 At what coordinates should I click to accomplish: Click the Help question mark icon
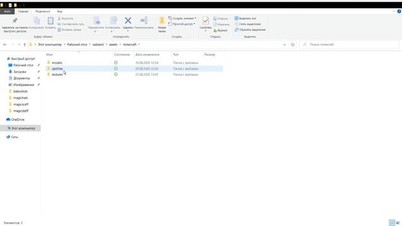tap(399, 11)
